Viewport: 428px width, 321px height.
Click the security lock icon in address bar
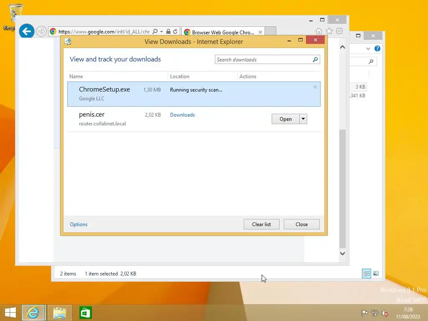[x=168, y=31]
